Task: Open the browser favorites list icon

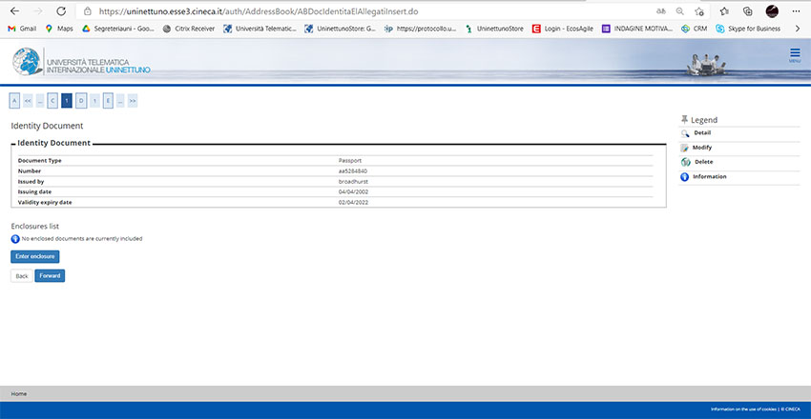Action: click(x=724, y=10)
